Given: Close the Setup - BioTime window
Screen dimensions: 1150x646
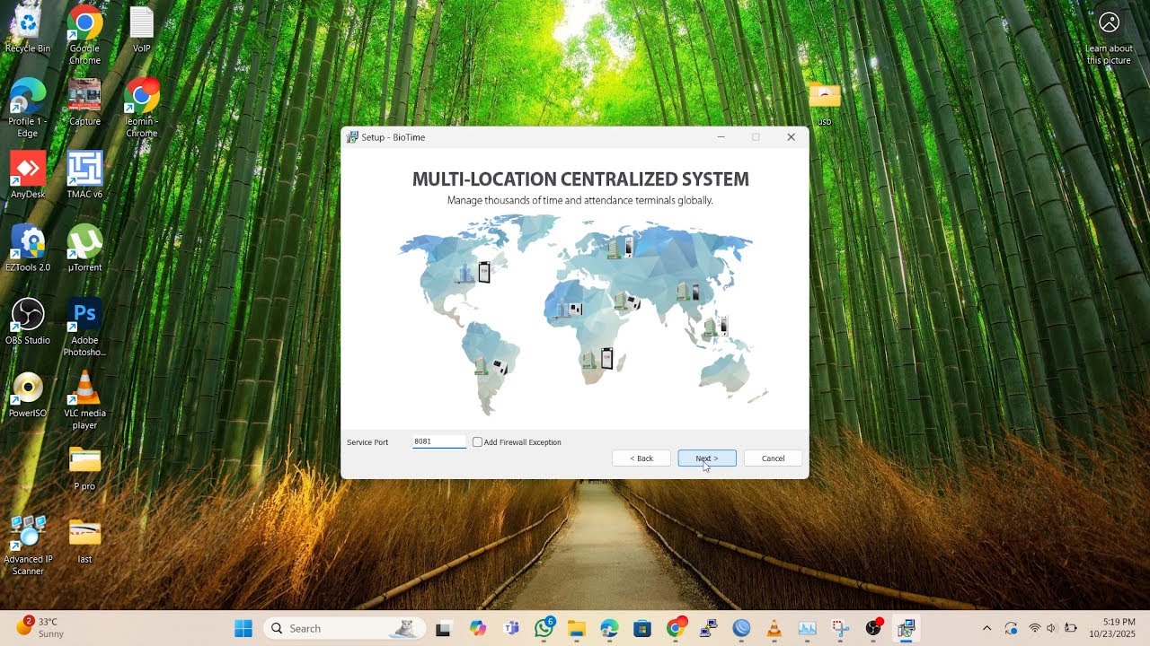Looking at the screenshot, I should (x=791, y=137).
